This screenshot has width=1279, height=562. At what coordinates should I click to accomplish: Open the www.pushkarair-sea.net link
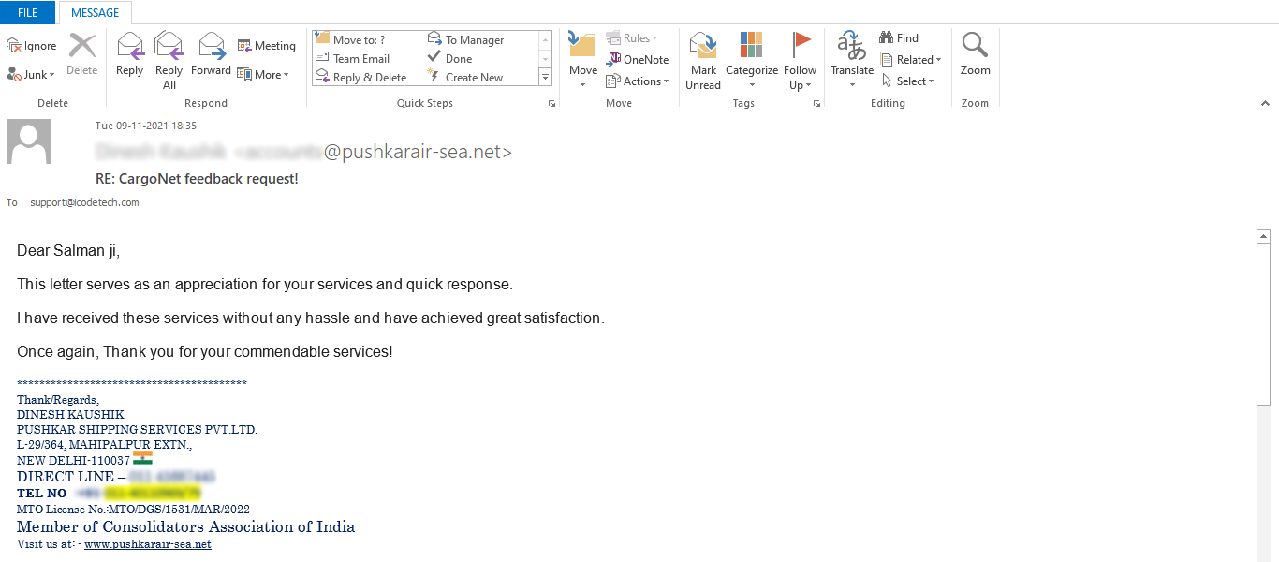[147, 544]
